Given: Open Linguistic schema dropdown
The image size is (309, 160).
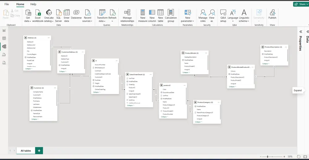Looking at the screenshot, I should (x=244, y=16).
